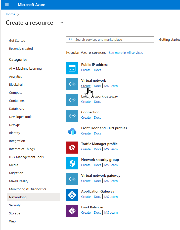The width and height of the screenshot is (180, 230).
Task: Open the ellipsis menu beside Create a resource
Action: click(x=61, y=23)
